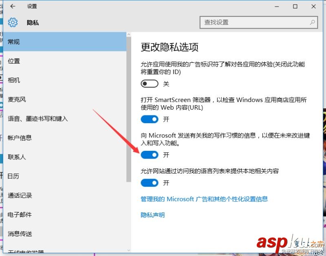
Task: Click the back arrow to return
Action: click(12, 6)
